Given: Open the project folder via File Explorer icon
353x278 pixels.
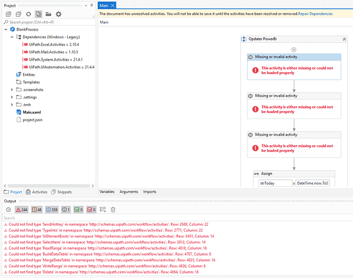Looking at the screenshot, I should (x=48, y=14).
